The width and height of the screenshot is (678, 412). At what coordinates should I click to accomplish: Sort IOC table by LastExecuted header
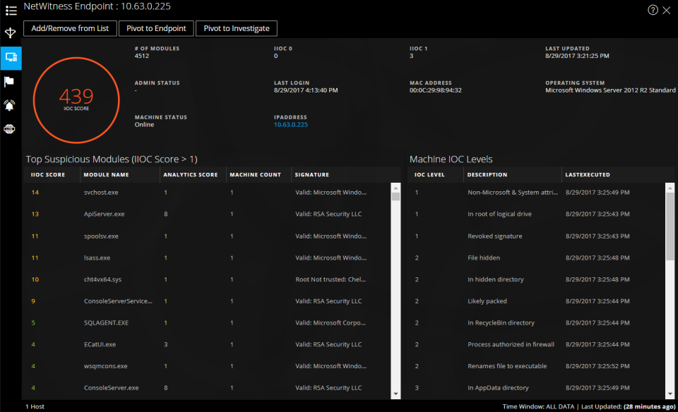[x=588, y=175]
